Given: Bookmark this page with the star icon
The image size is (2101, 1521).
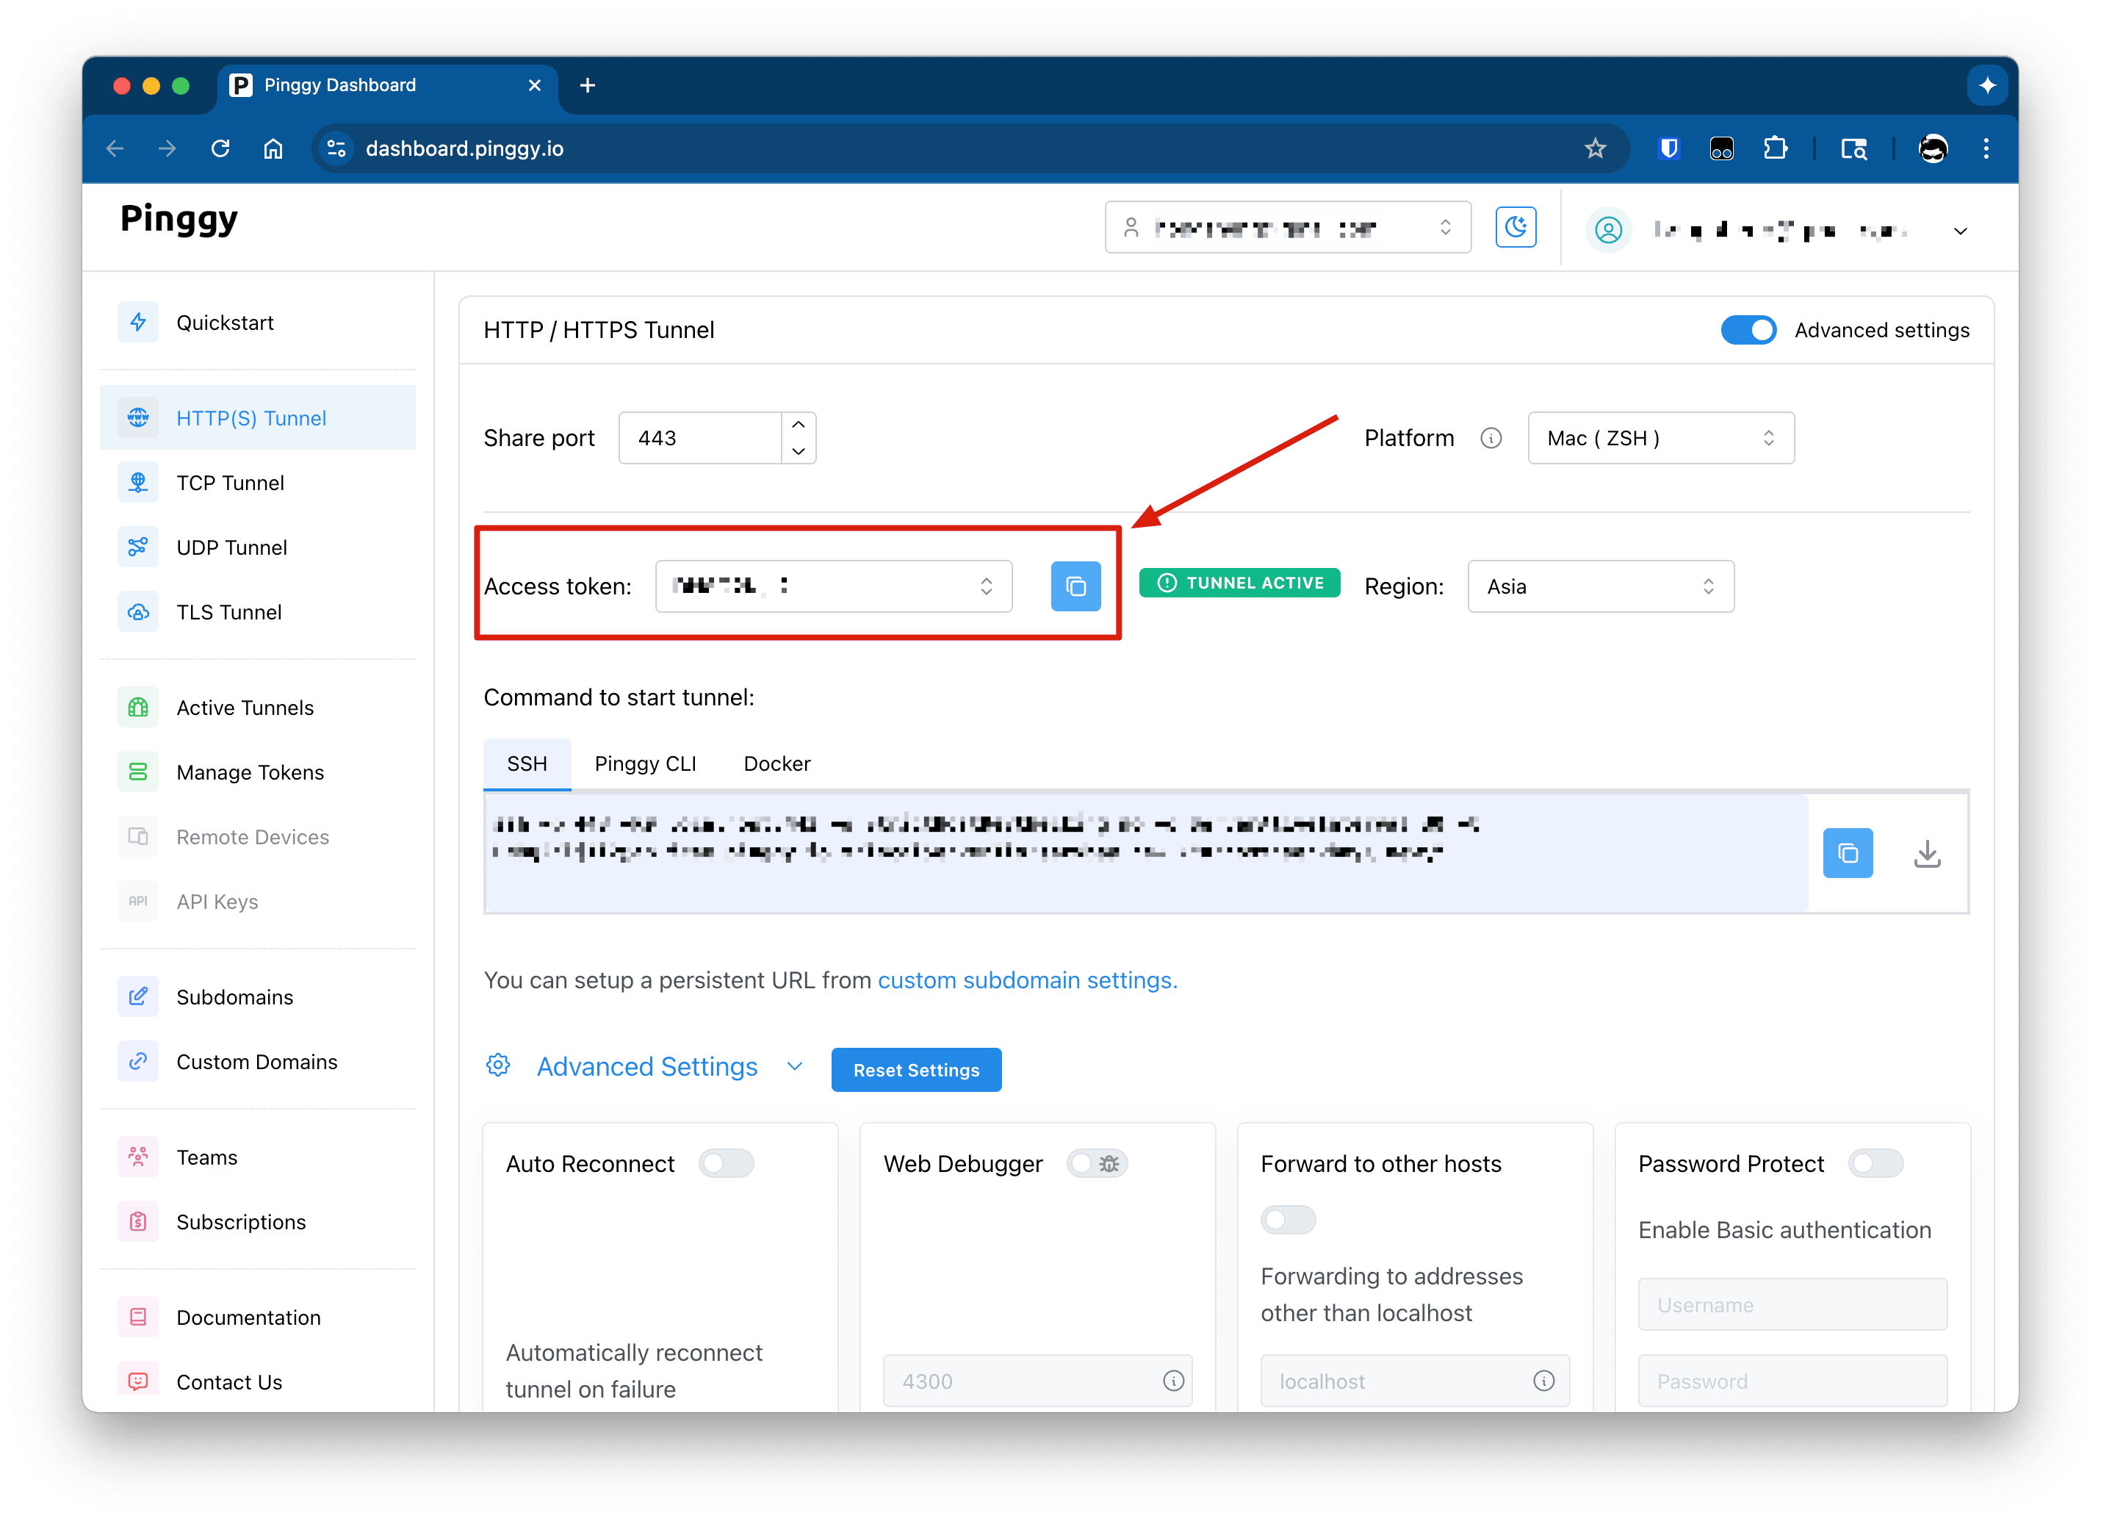Looking at the screenshot, I should click(x=1594, y=148).
